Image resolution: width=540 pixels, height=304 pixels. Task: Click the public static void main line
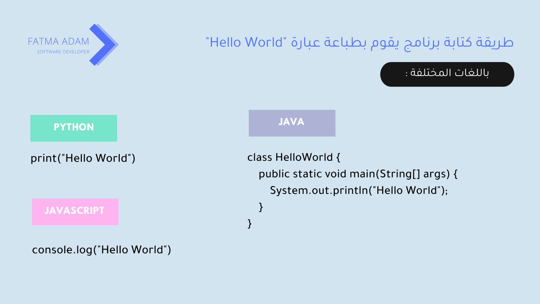coord(358,174)
